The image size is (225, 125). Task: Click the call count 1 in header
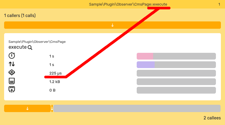219,4
